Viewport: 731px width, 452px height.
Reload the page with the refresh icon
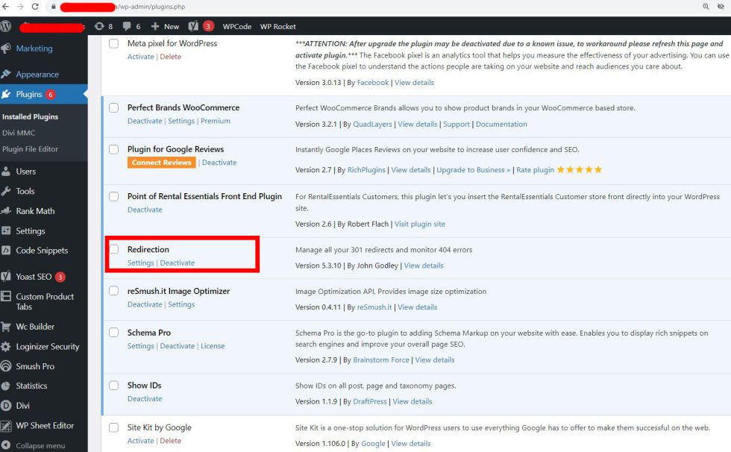35,7
